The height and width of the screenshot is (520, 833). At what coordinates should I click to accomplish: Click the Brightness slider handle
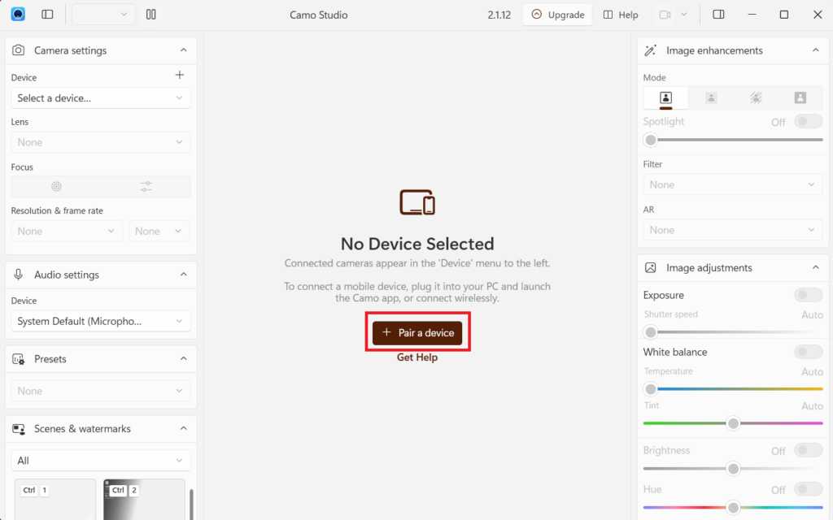click(x=733, y=469)
